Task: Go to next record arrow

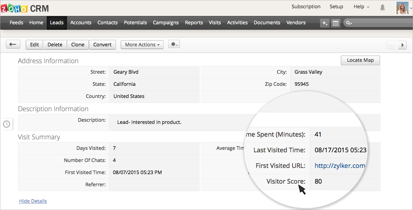Action: coord(402,45)
